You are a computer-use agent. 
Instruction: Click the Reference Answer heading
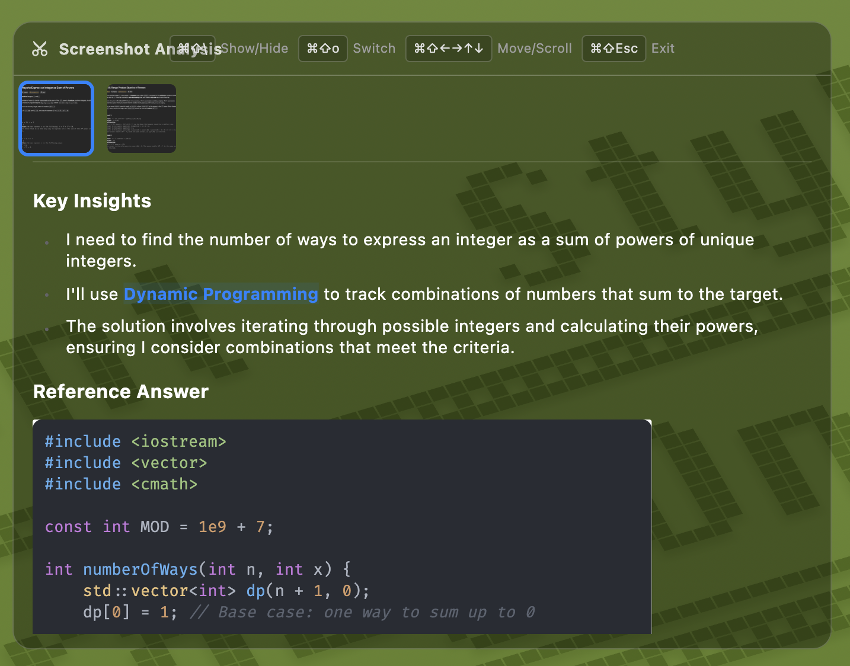[120, 392]
